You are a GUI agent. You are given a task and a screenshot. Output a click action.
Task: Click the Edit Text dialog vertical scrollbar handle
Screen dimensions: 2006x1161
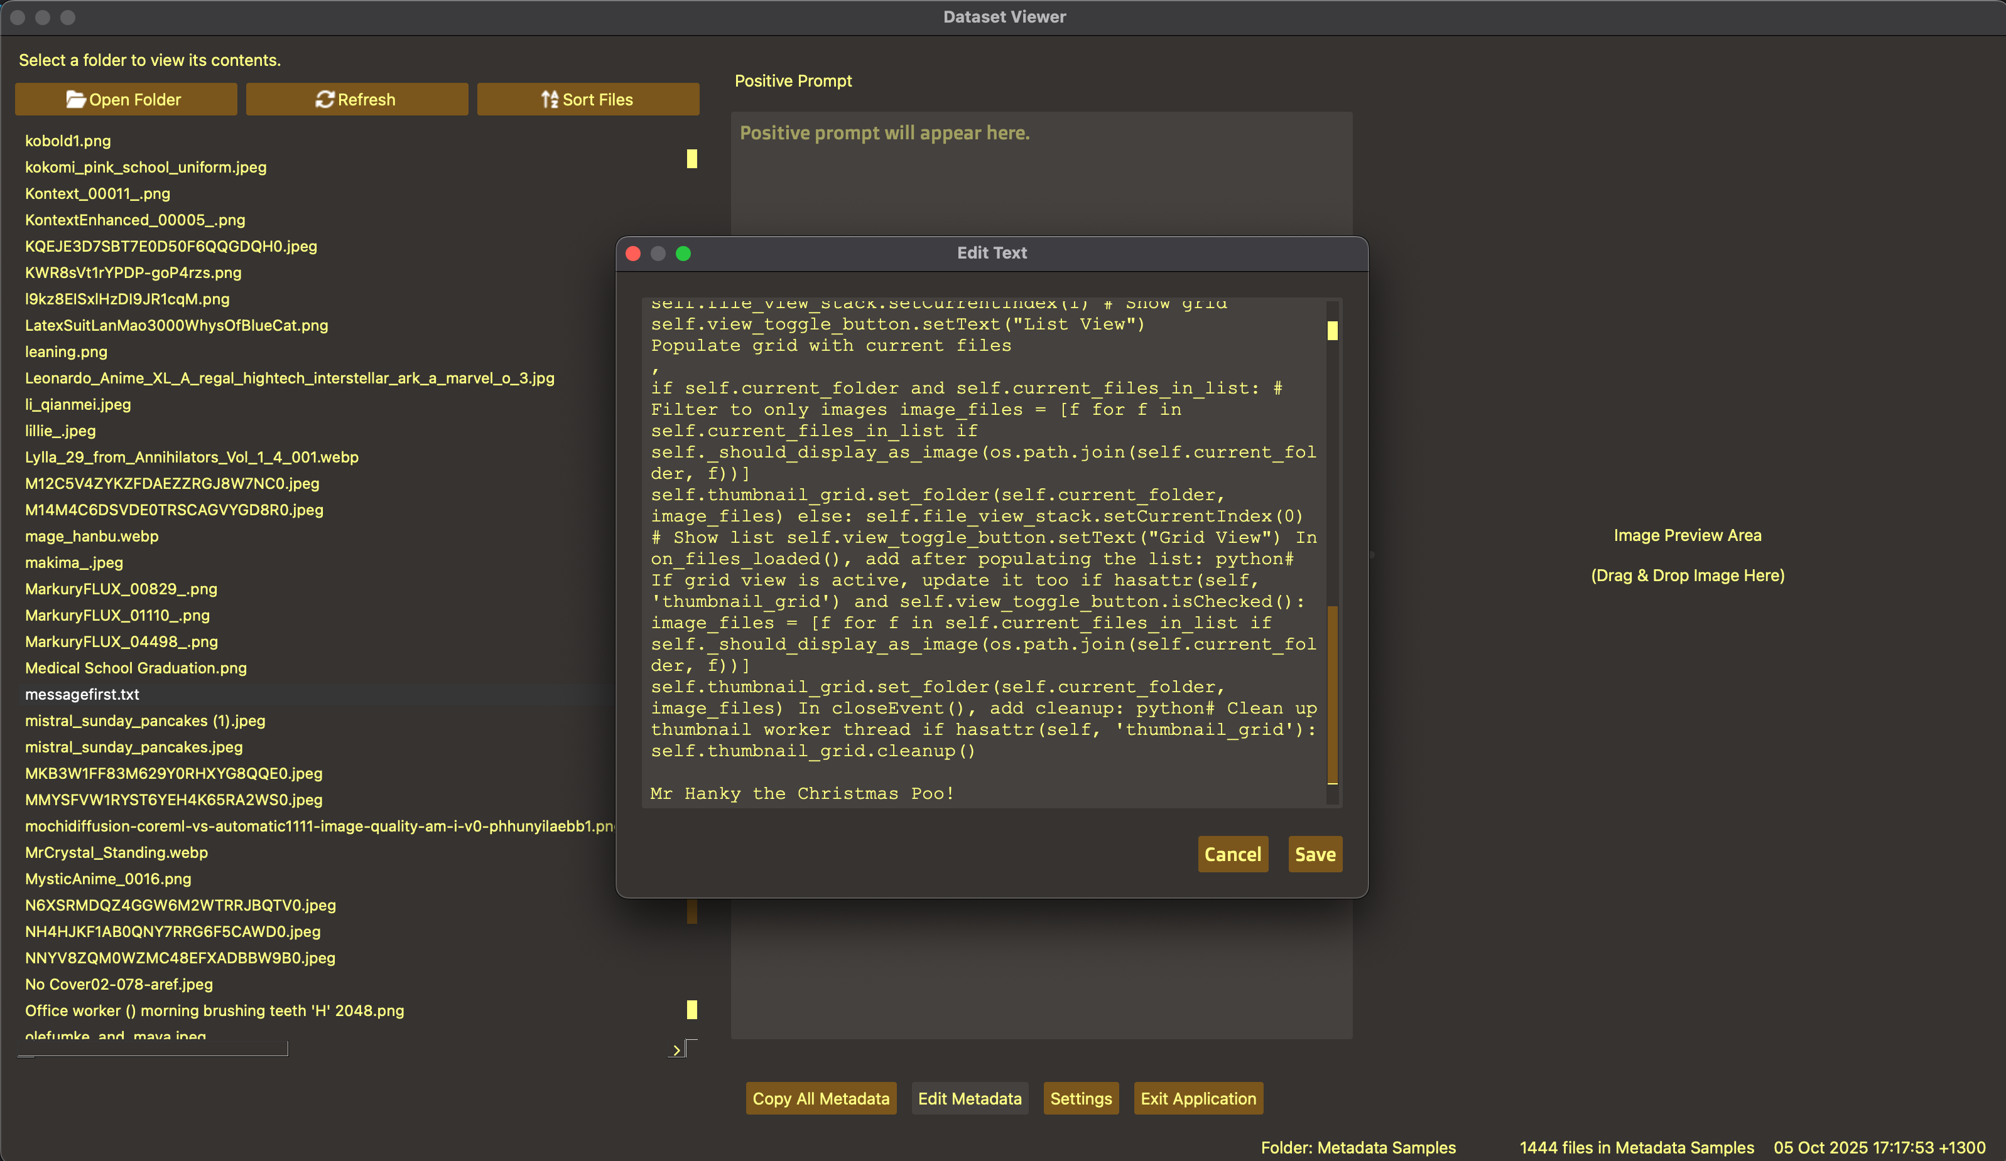pos(1331,693)
